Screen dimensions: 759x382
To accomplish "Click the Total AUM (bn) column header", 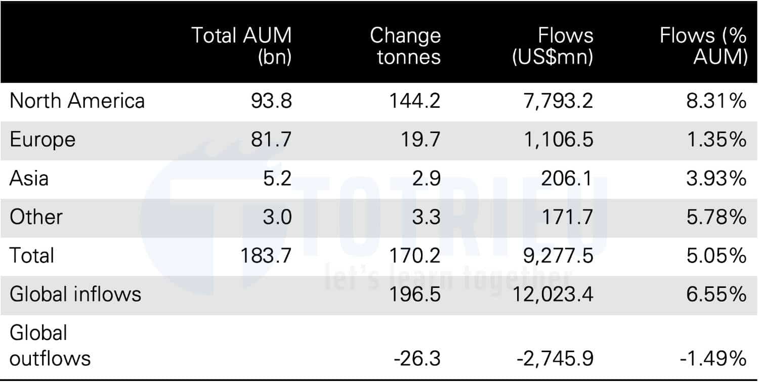I will [x=241, y=46].
